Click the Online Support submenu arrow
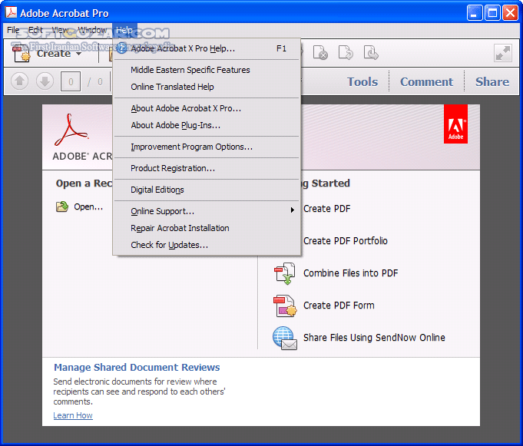Screen dimensions: 523x446 [292, 210]
